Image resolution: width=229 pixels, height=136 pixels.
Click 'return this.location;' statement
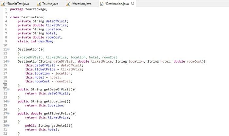(45, 105)
